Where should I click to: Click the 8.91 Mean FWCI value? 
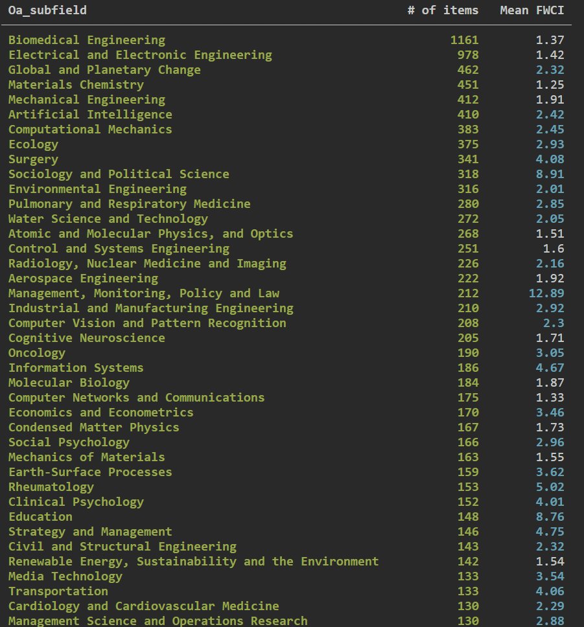[550, 174]
